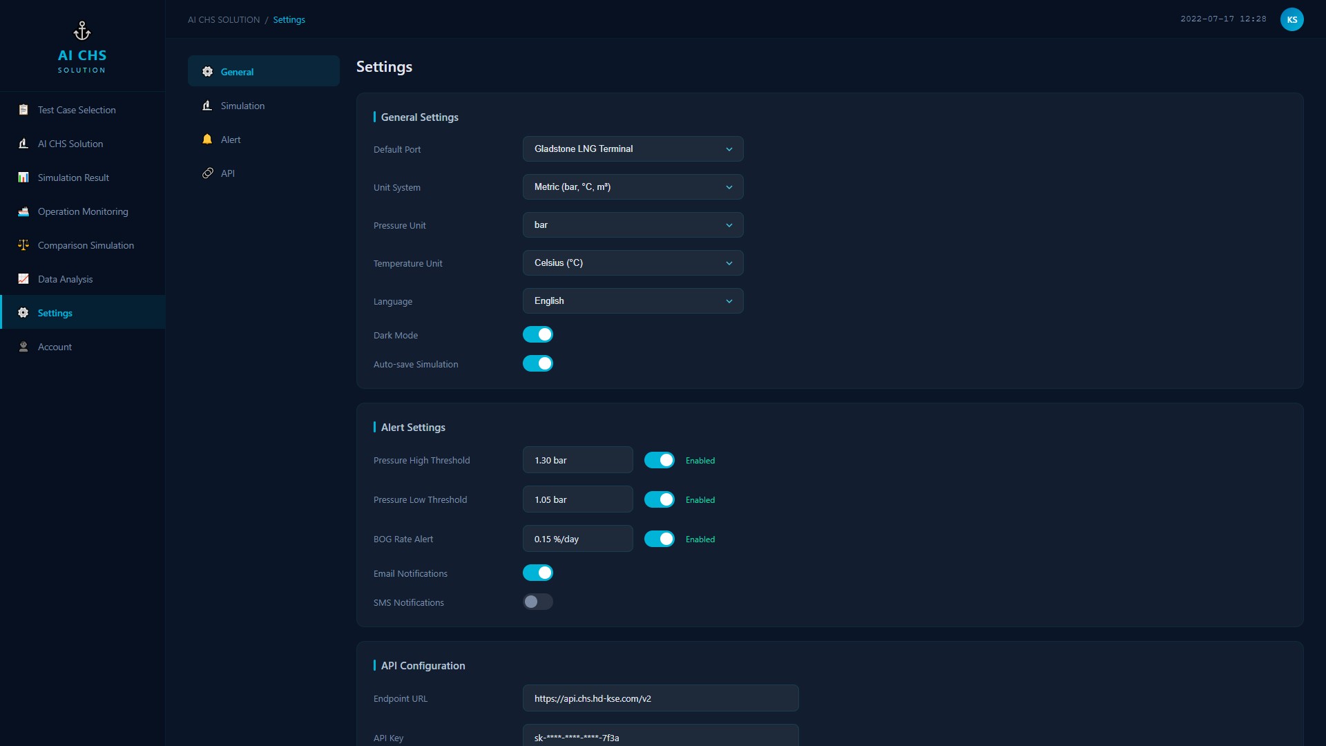Click the Operation Monitoring ship icon
1326x746 pixels.
(23, 211)
